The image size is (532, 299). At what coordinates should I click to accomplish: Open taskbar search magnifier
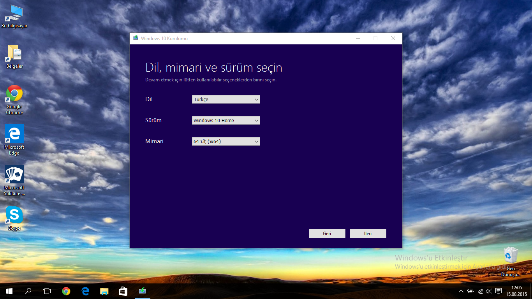28,291
